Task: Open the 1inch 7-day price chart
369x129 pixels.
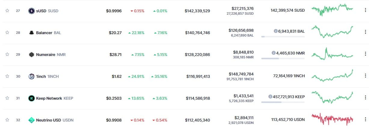Action: coord(332,76)
